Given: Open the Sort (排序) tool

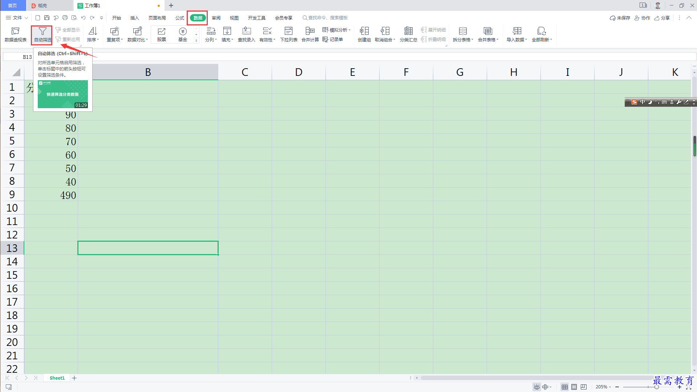Looking at the screenshot, I should 93,34.
